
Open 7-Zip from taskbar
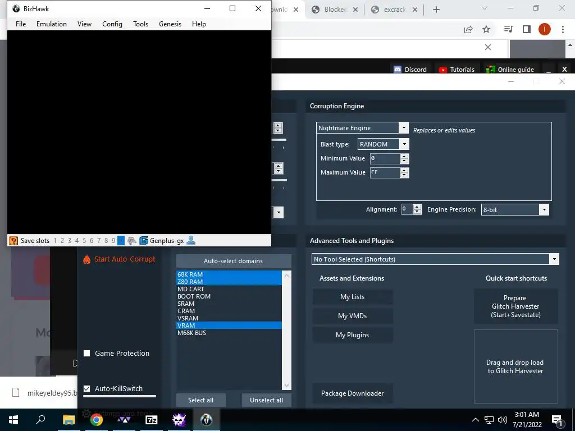tap(152, 420)
